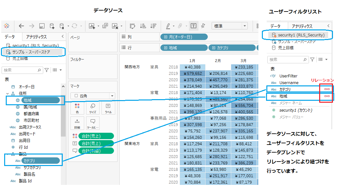Click the Tableau logo start icon
Image resolution: width=340 pixels, height=190 pixels.
point(7,26)
